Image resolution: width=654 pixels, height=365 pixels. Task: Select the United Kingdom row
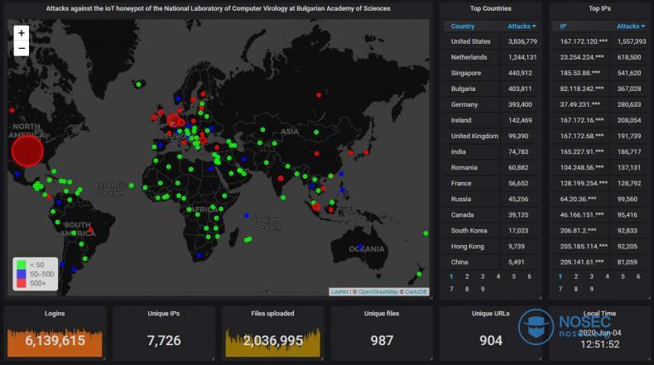pyautogui.click(x=490, y=136)
